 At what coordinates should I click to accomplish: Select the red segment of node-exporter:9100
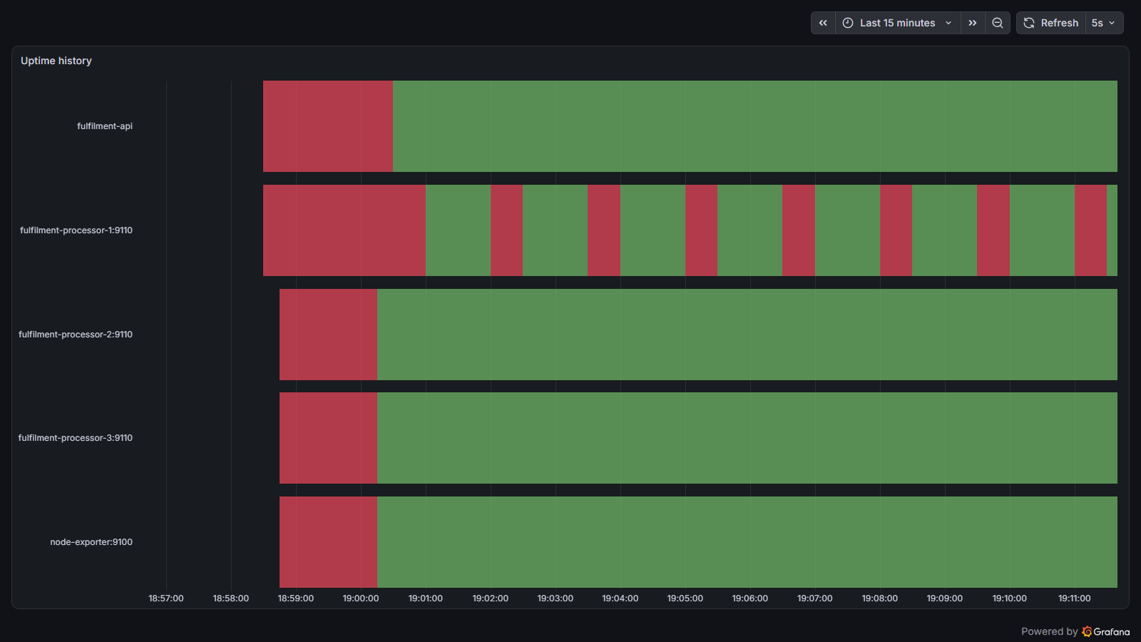[x=328, y=542]
